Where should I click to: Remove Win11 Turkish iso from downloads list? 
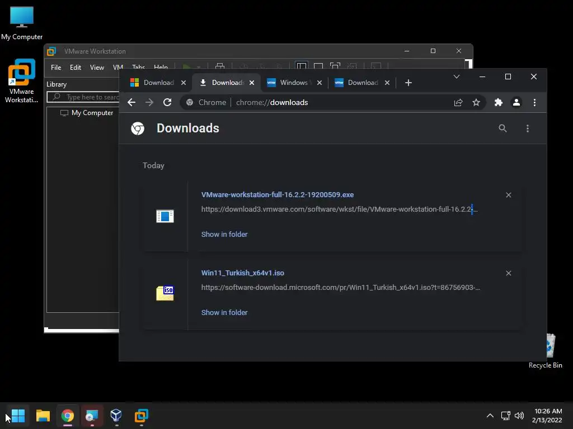(509, 273)
